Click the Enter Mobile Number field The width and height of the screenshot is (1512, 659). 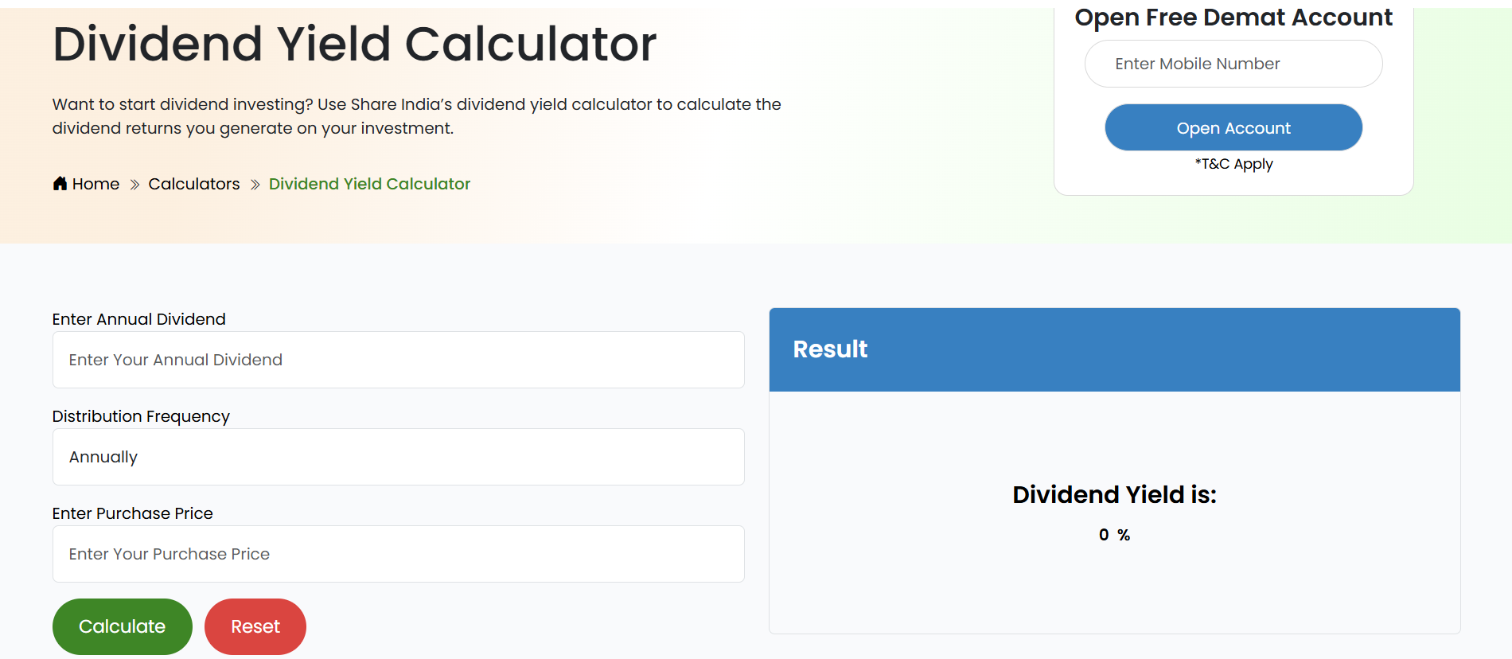1233,64
